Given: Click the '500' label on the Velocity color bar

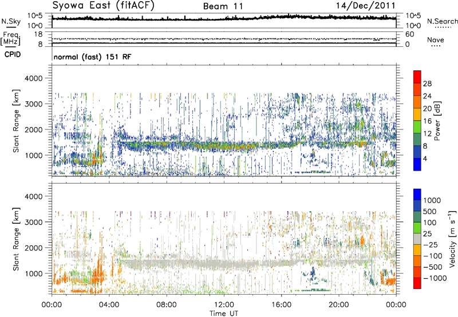Looking at the screenshot, I should (x=430, y=211).
